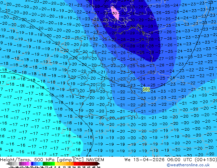The image size is (217, 168).
Task: Open the weatheronline.co.uk copyright link
Action: tap(188, 165)
